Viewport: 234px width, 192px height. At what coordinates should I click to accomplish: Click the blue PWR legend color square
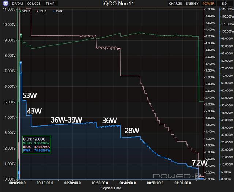click(x=54, y=11)
